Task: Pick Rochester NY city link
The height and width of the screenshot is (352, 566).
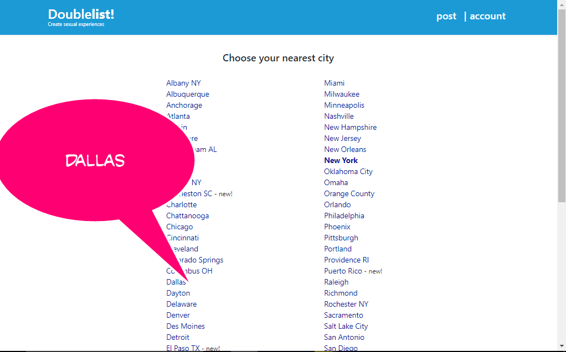Action: [346, 304]
